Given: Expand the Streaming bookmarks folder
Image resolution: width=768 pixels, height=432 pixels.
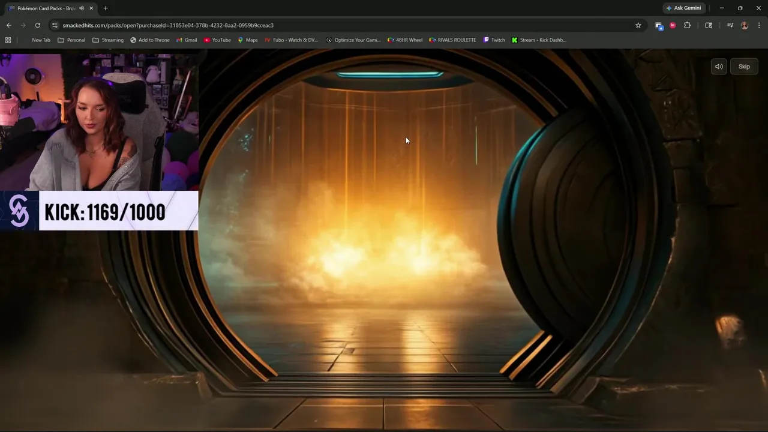Looking at the screenshot, I should 108,40.
